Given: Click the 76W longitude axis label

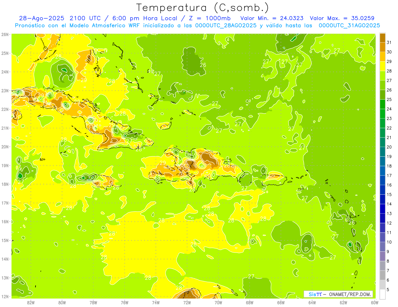Looking at the screenshot, I should 124,302.
